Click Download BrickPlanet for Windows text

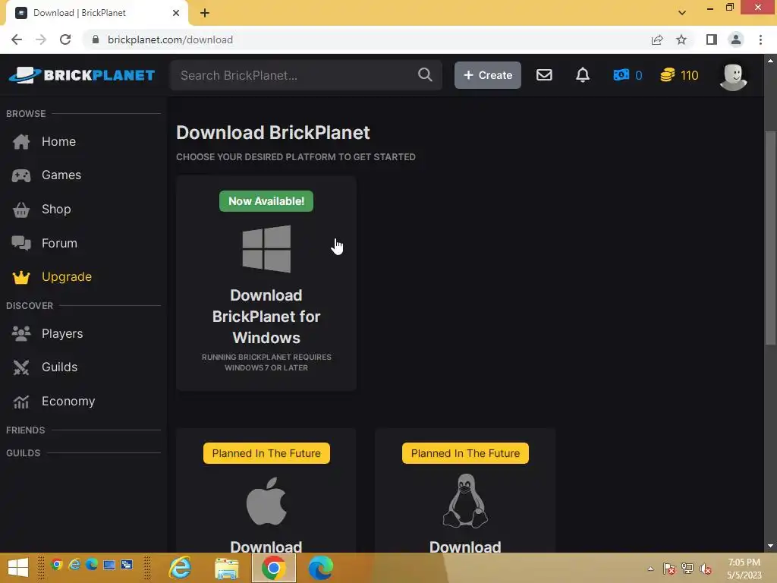point(266,317)
